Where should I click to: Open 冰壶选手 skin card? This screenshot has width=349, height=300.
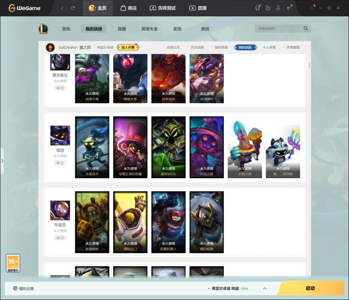point(92,147)
